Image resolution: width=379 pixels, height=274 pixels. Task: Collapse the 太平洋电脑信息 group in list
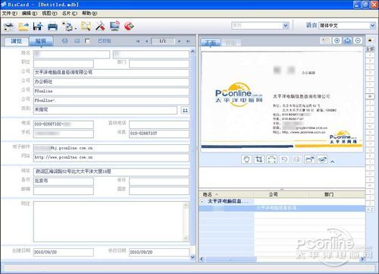[202, 201]
